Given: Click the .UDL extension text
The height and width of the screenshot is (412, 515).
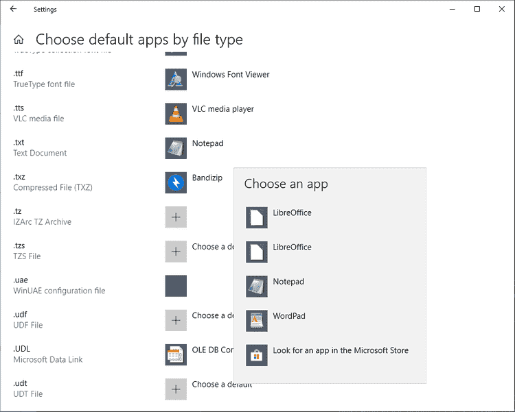Looking at the screenshot, I should [21, 349].
